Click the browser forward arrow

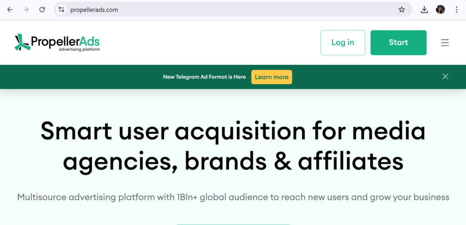click(x=26, y=10)
